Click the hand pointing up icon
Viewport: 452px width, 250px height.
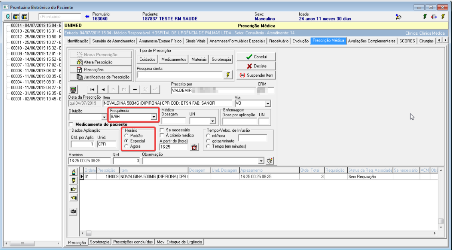click(x=73, y=172)
